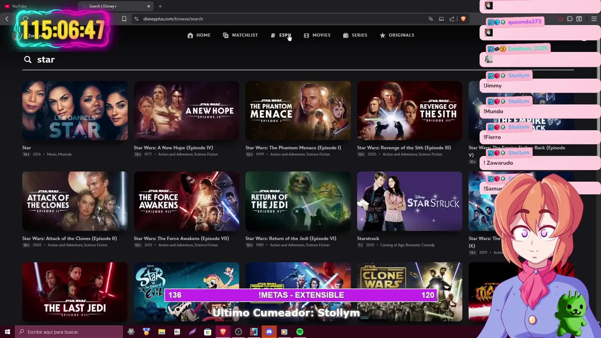
Task: Open the ORIGINALS navigation item
Action: 397,35
